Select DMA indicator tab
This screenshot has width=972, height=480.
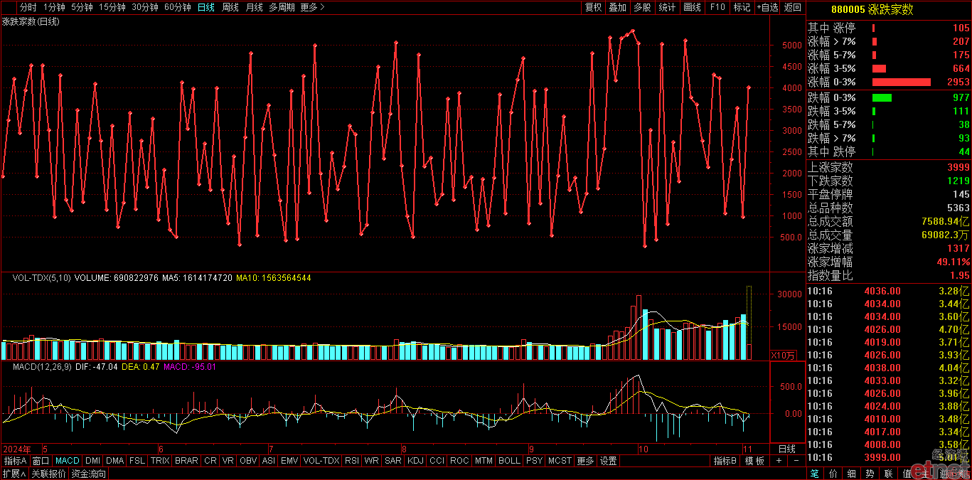pos(115,461)
